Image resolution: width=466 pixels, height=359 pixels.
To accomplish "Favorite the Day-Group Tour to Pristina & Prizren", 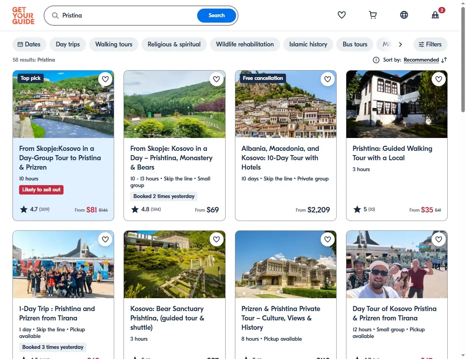I will point(105,79).
